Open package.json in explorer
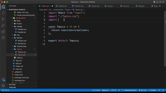The image size is (166, 93). click(20, 80)
